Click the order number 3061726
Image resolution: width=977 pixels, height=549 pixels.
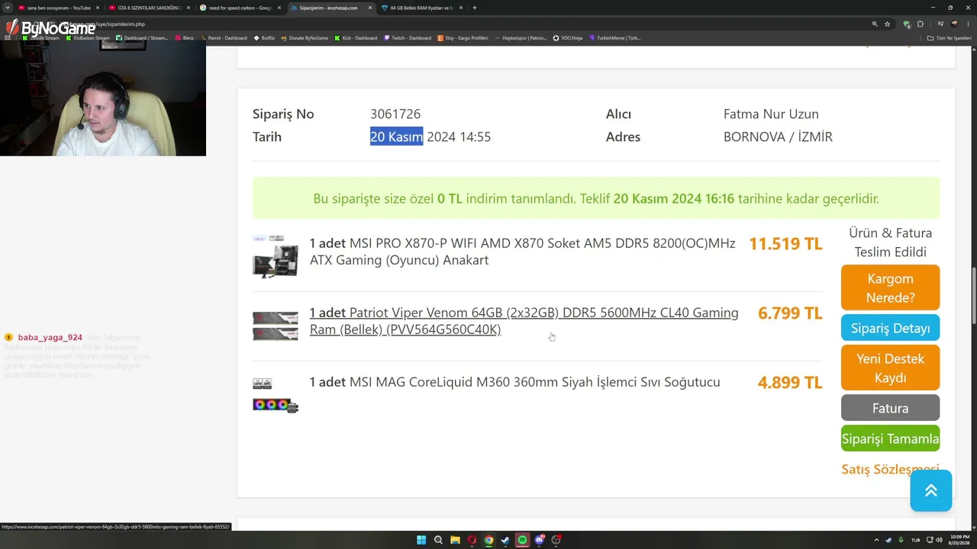tap(395, 114)
